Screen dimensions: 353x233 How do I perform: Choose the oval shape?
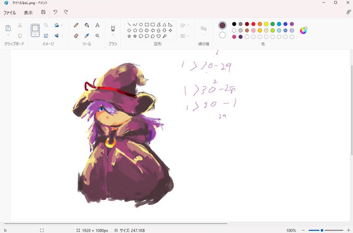[141, 24]
